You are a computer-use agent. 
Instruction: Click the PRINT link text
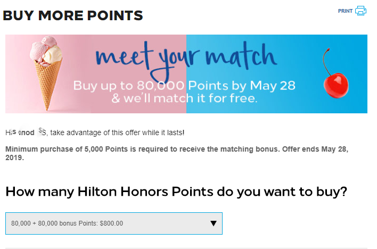345,11
